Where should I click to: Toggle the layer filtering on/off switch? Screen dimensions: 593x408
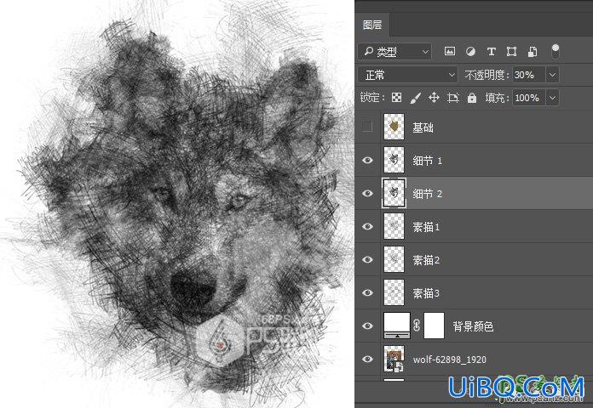click(x=555, y=51)
